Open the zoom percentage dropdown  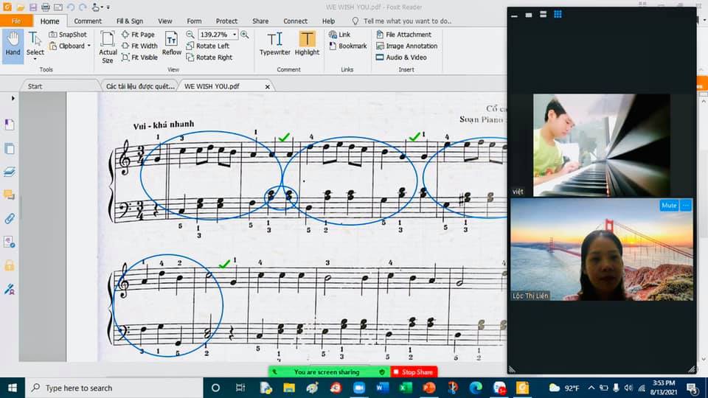tap(235, 35)
